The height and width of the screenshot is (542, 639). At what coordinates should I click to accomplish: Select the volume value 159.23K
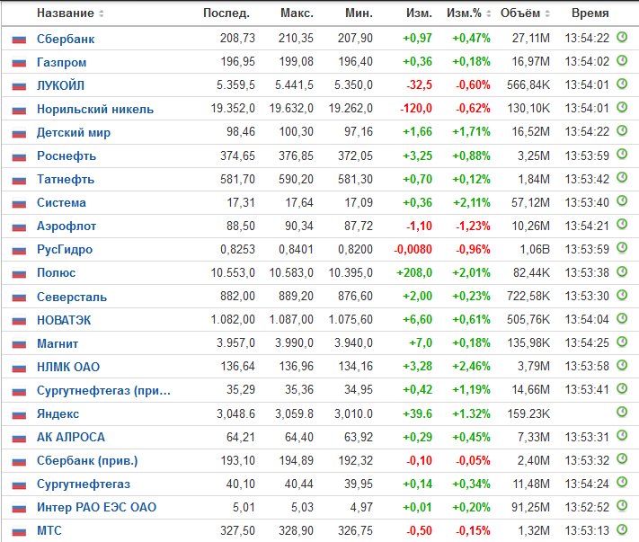(528, 413)
